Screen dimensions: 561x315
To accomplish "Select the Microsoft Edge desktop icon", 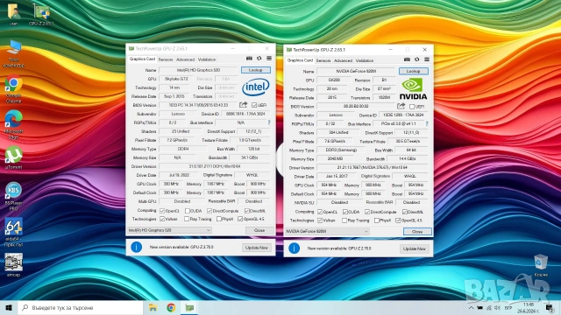I will point(13,124).
